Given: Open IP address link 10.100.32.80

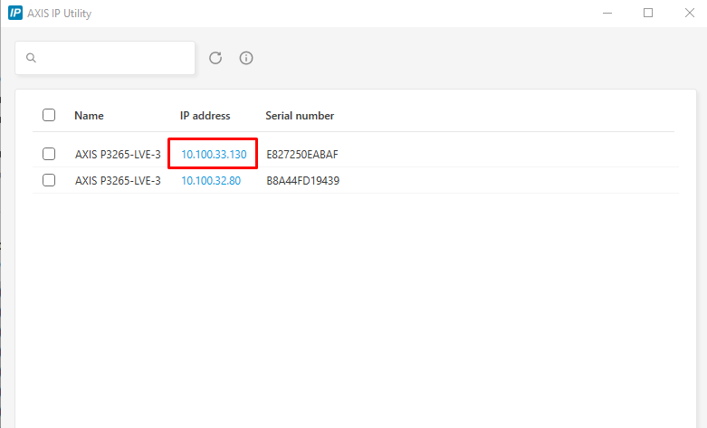Looking at the screenshot, I should tap(211, 181).
